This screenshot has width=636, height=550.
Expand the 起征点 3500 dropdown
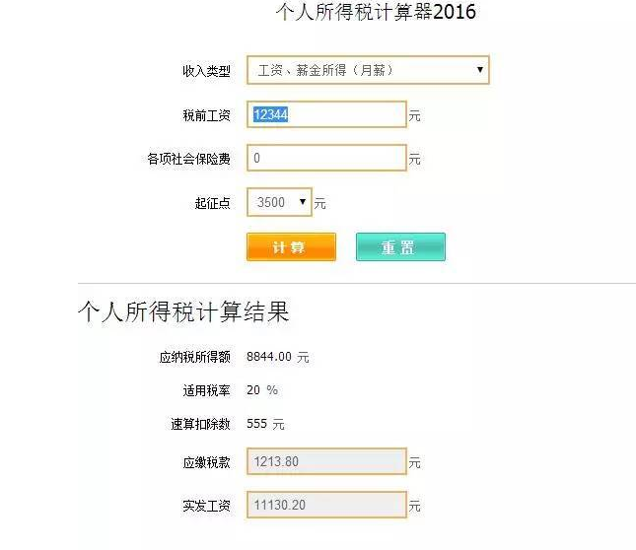(279, 202)
